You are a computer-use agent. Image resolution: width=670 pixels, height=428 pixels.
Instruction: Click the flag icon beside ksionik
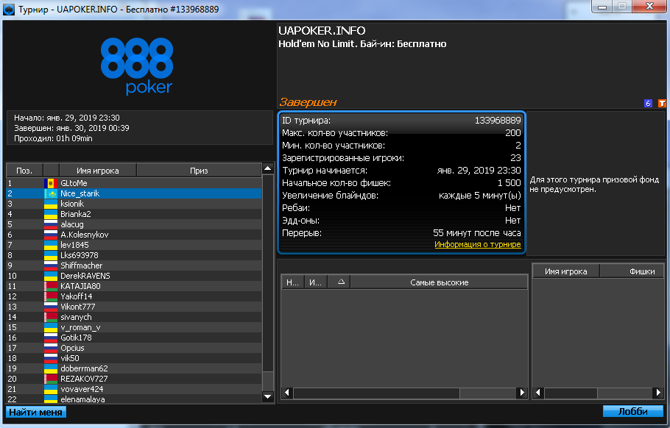(51, 204)
